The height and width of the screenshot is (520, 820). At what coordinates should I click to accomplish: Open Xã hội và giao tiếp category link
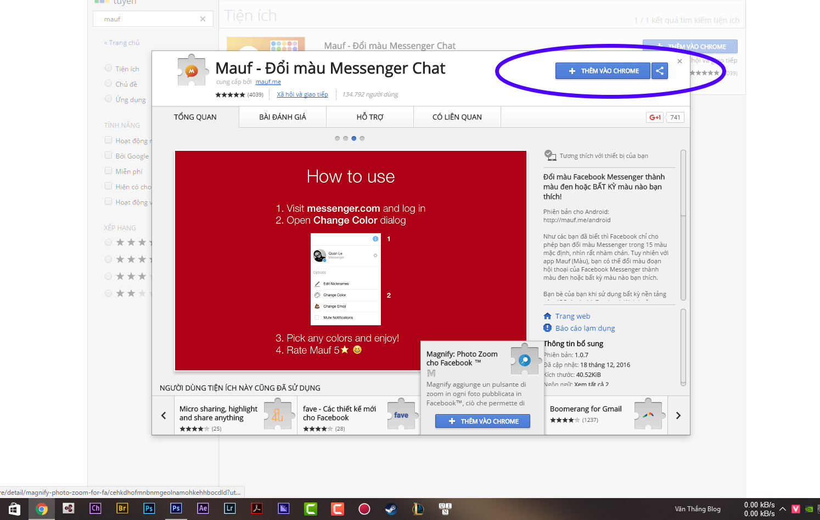302,94
